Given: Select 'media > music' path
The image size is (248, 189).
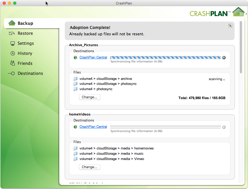Looking at the screenshot, I should [111, 154].
